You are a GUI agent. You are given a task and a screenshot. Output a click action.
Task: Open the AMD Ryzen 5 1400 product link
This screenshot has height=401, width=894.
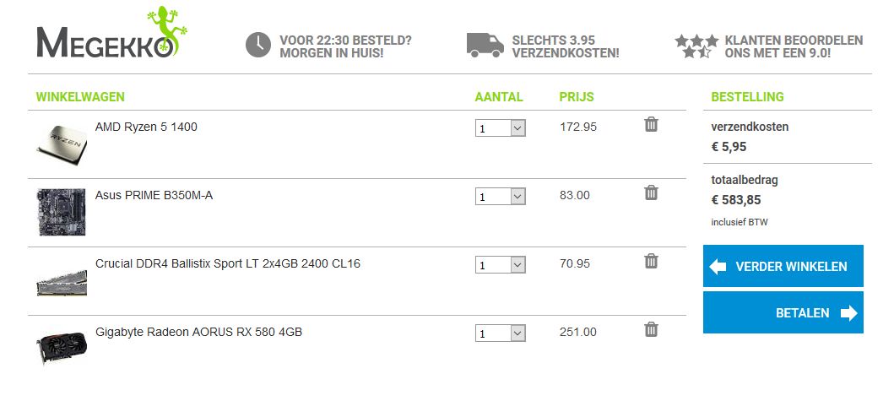146,127
